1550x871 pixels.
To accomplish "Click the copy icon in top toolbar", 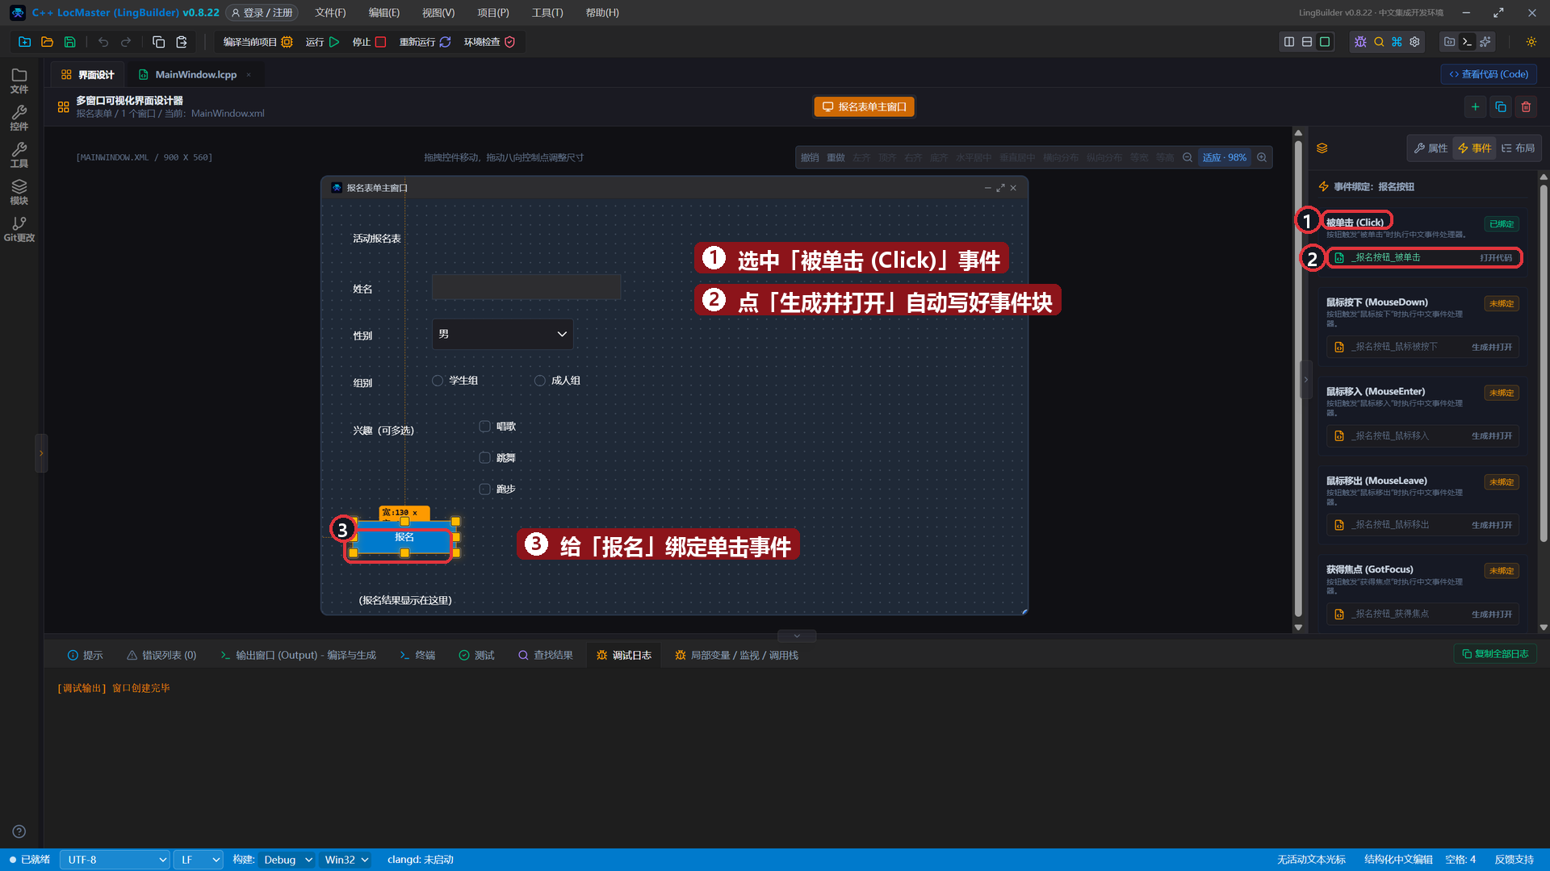I will [159, 42].
